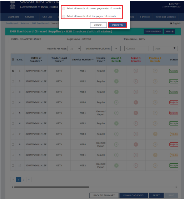The width and height of the screenshot is (184, 199).
Task: Click the HELP button
Action: coord(169,31)
